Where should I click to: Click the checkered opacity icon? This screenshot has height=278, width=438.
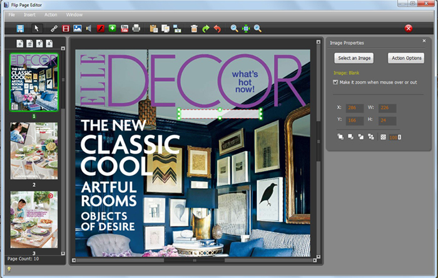383,137
